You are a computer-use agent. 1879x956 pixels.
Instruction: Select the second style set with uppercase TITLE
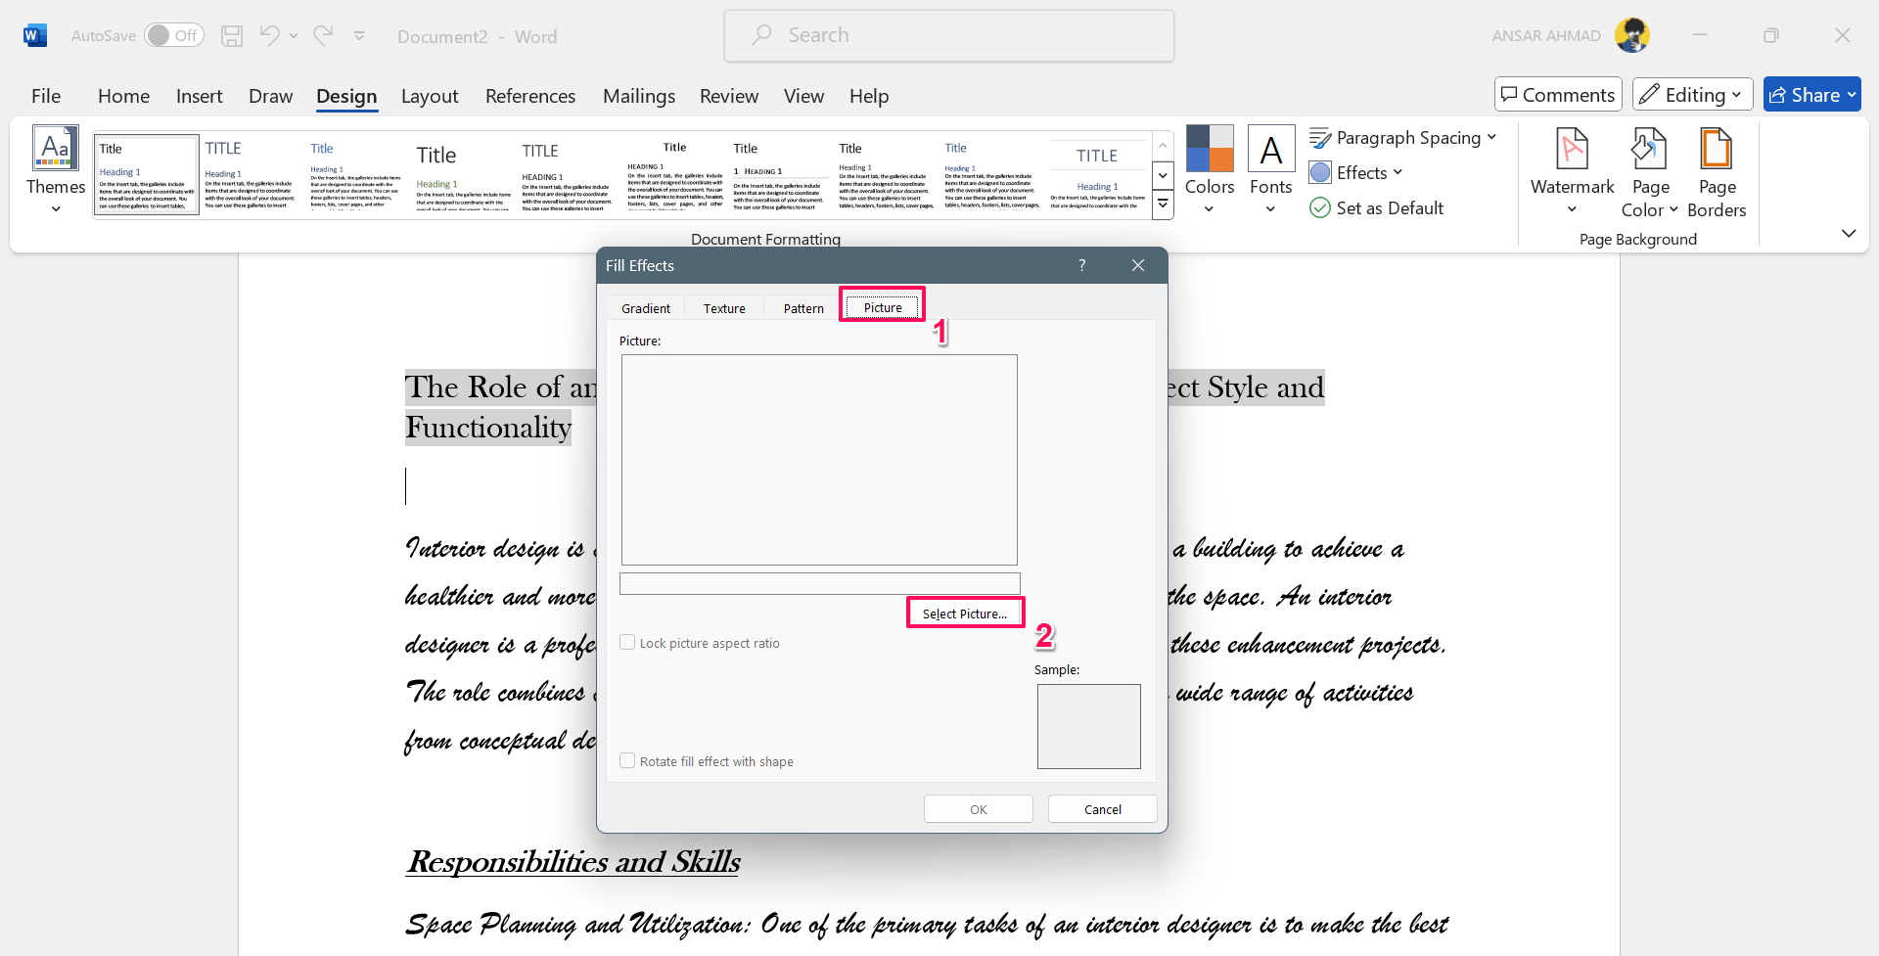[252, 174]
